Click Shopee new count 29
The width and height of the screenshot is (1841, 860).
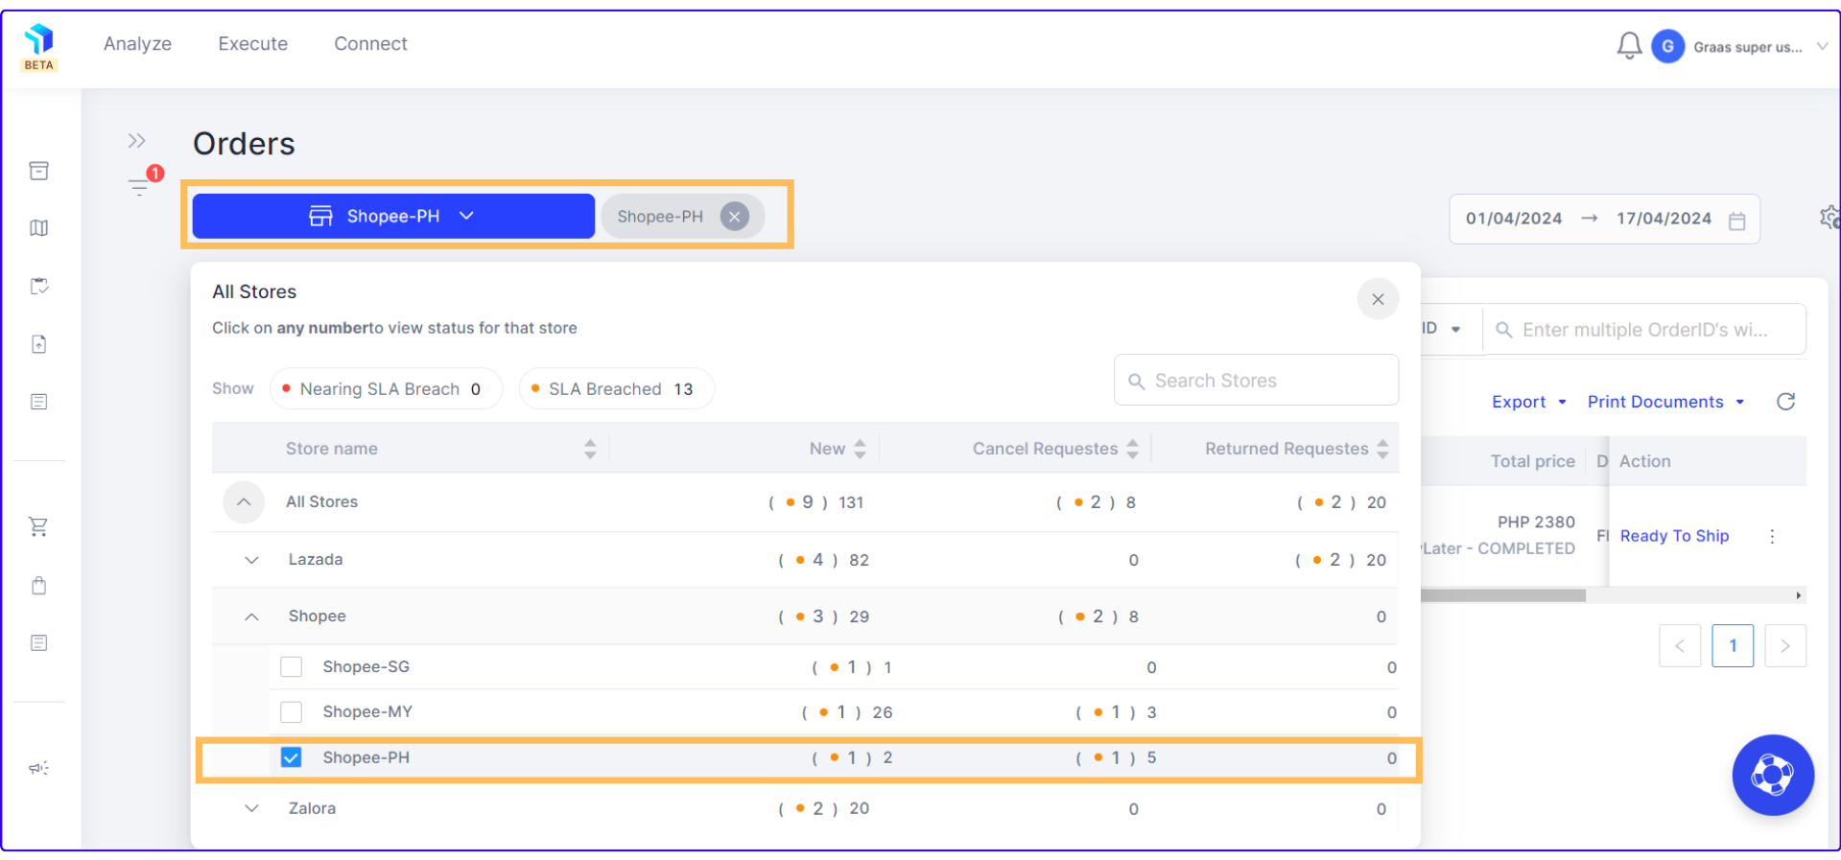(860, 616)
